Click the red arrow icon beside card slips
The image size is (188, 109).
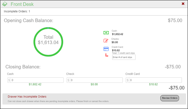tap(107, 55)
